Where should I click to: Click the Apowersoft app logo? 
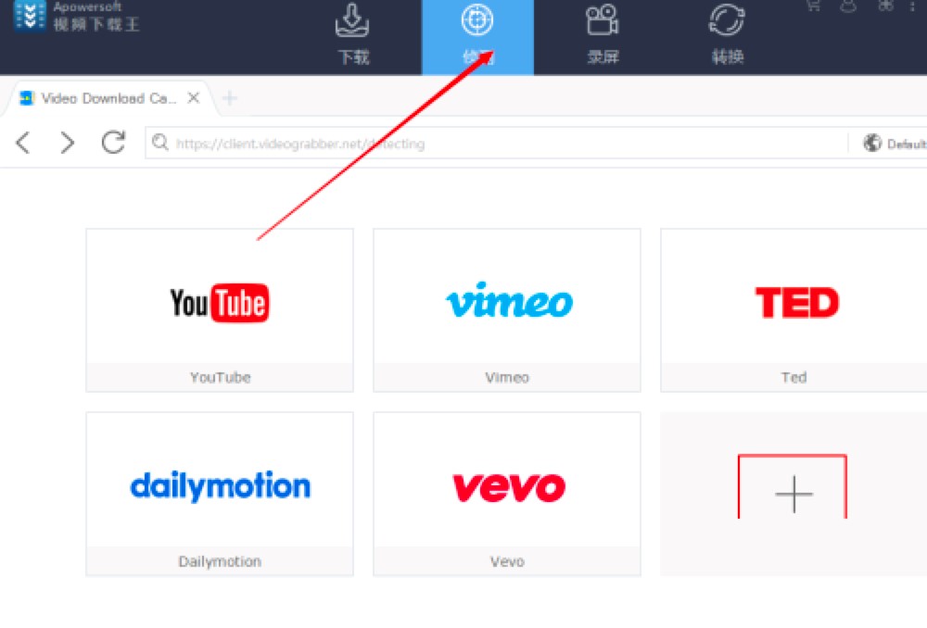[x=29, y=14]
